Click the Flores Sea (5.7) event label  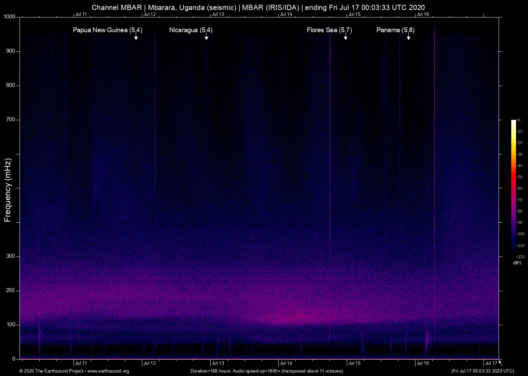coord(329,30)
